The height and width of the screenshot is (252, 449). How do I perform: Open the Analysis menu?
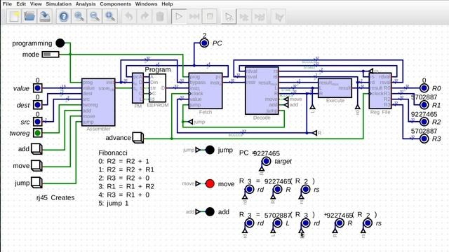click(x=86, y=4)
